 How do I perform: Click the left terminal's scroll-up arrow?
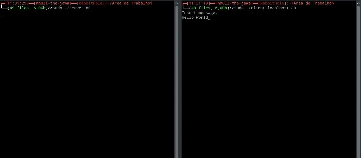click(177, 3)
